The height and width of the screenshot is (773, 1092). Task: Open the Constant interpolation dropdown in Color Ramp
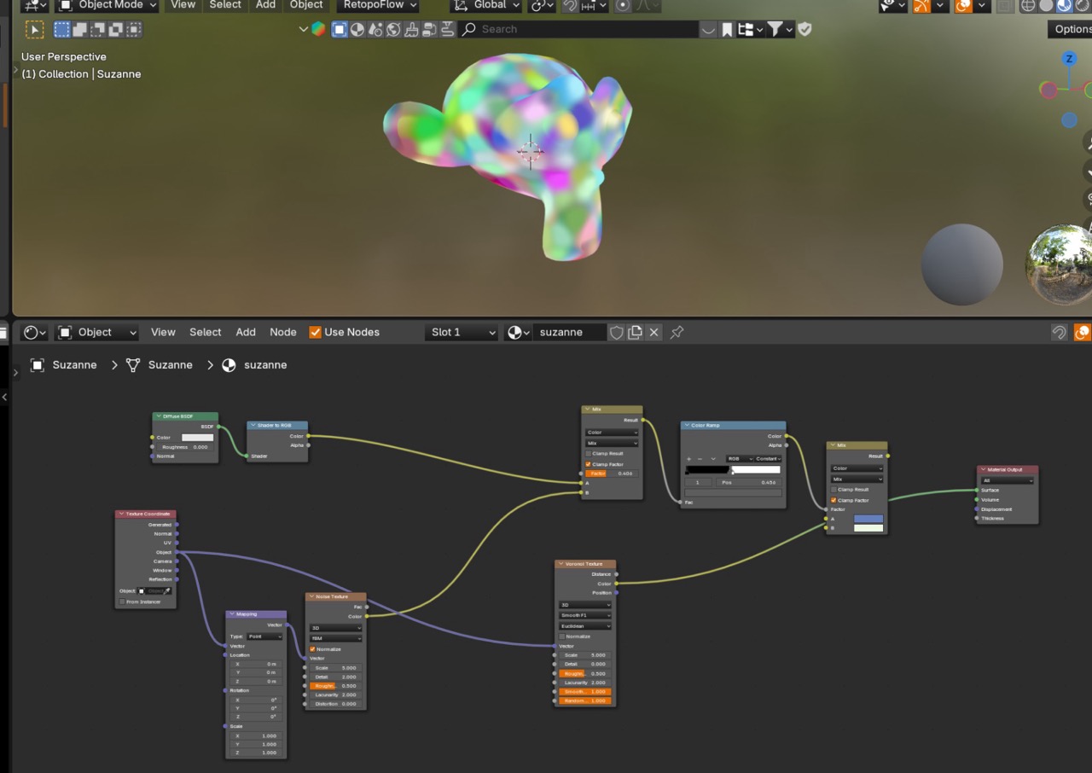[768, 459]
